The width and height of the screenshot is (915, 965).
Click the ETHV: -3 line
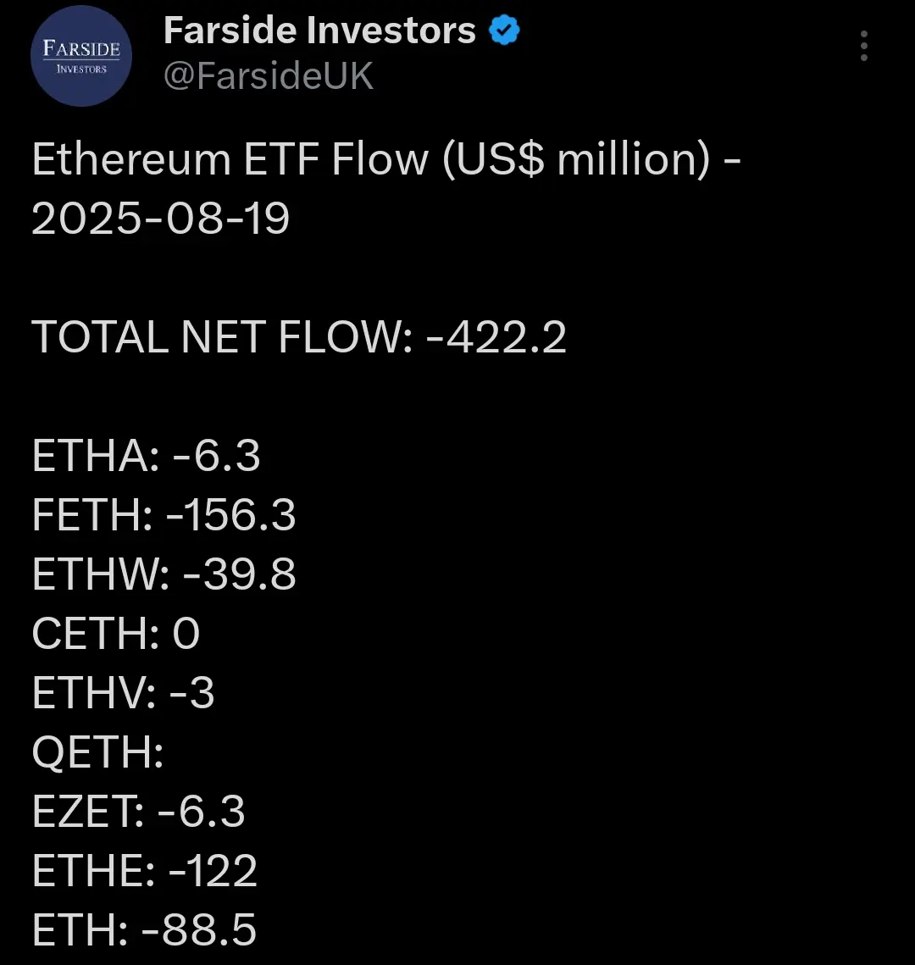click(x=123, y=693)
